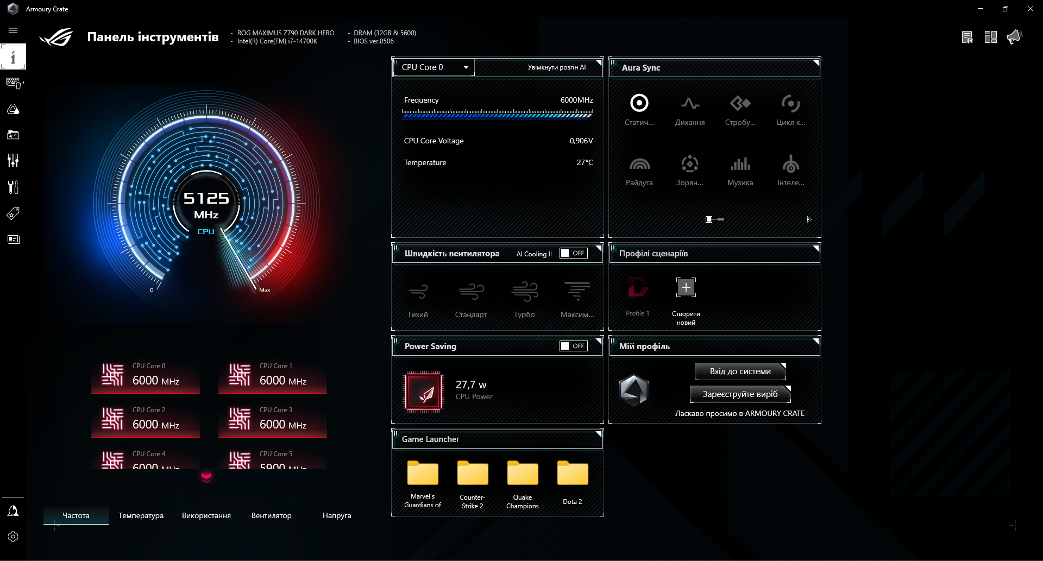
Task: Toggle Увімкнути розгін AI option
Action: [x=556, y=67]
